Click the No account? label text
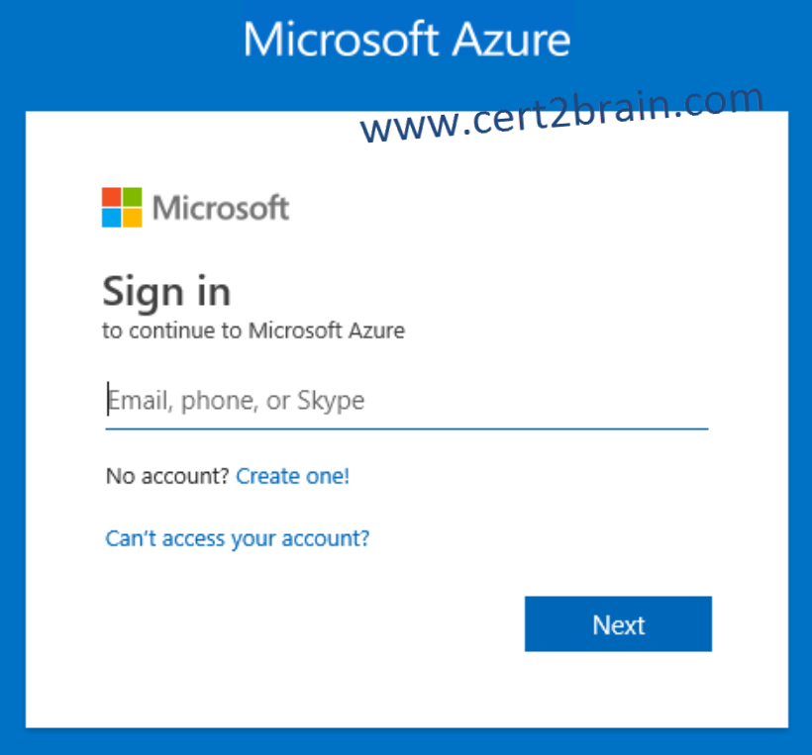 (167, 476)
